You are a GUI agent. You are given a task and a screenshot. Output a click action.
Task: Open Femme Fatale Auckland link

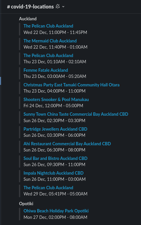coord(46,70)
